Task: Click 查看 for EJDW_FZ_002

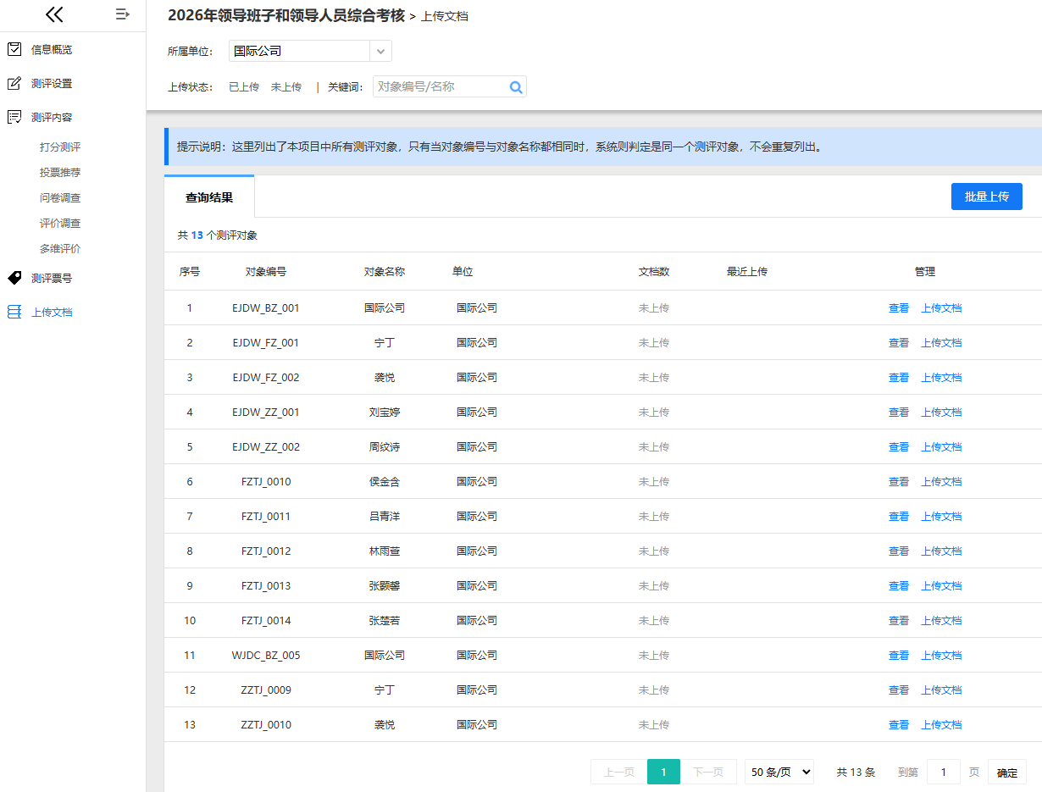Action: click(899, 377)
